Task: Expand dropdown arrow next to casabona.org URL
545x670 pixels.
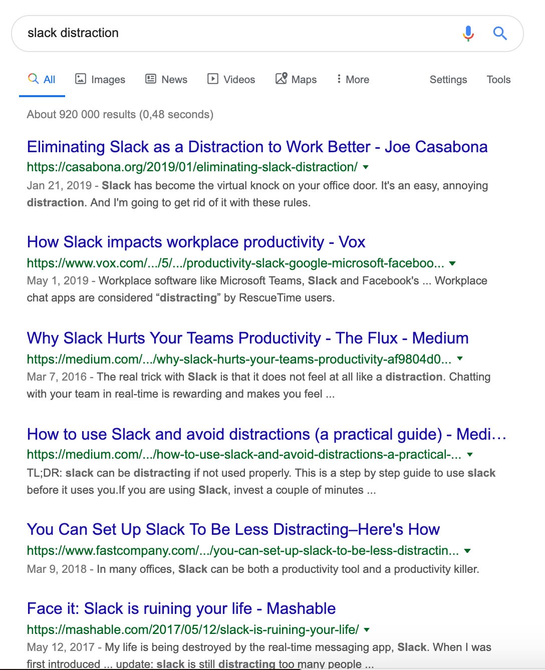Action: [x=366, y=167]
